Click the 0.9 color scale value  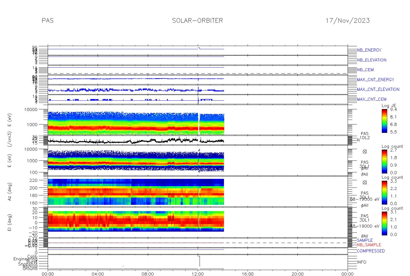pyautogui.click(x=393, y=165)
